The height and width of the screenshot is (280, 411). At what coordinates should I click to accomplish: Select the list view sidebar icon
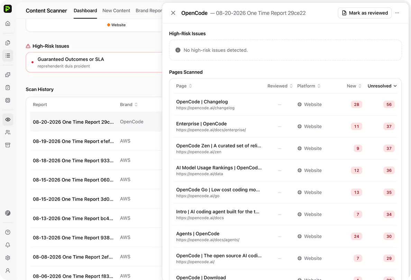(x=8, y=56)
